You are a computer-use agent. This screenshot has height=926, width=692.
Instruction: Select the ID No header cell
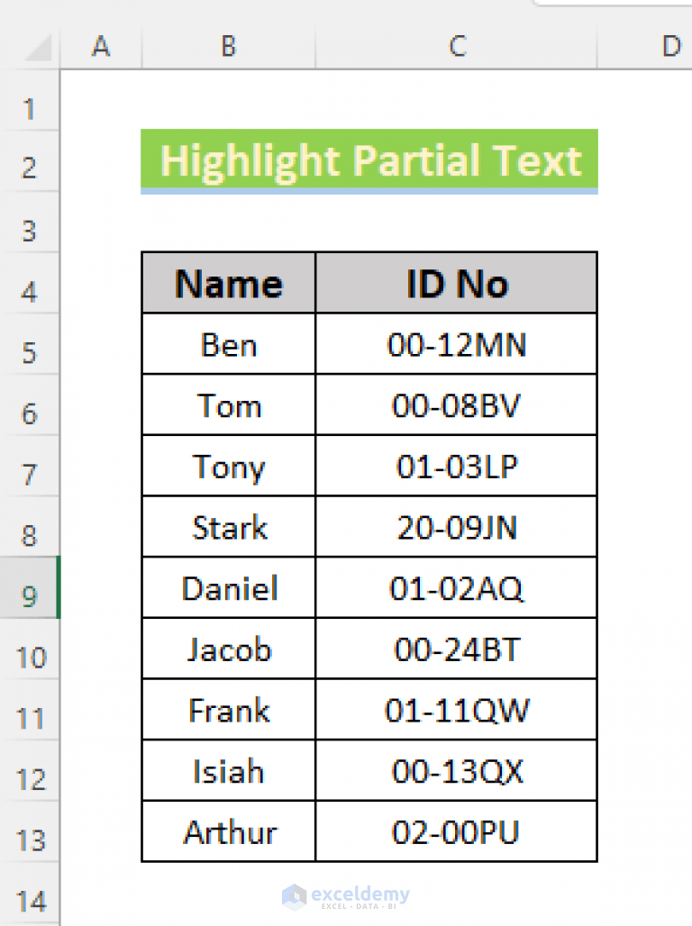(x=457, y=283)
